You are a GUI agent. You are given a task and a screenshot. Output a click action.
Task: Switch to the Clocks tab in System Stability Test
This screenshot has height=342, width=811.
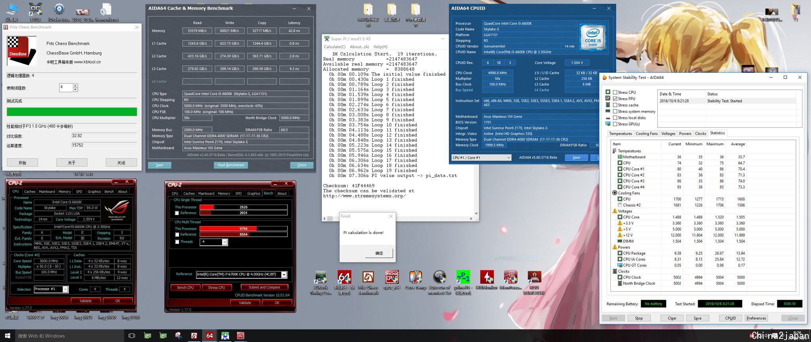(x=700, y=134)
